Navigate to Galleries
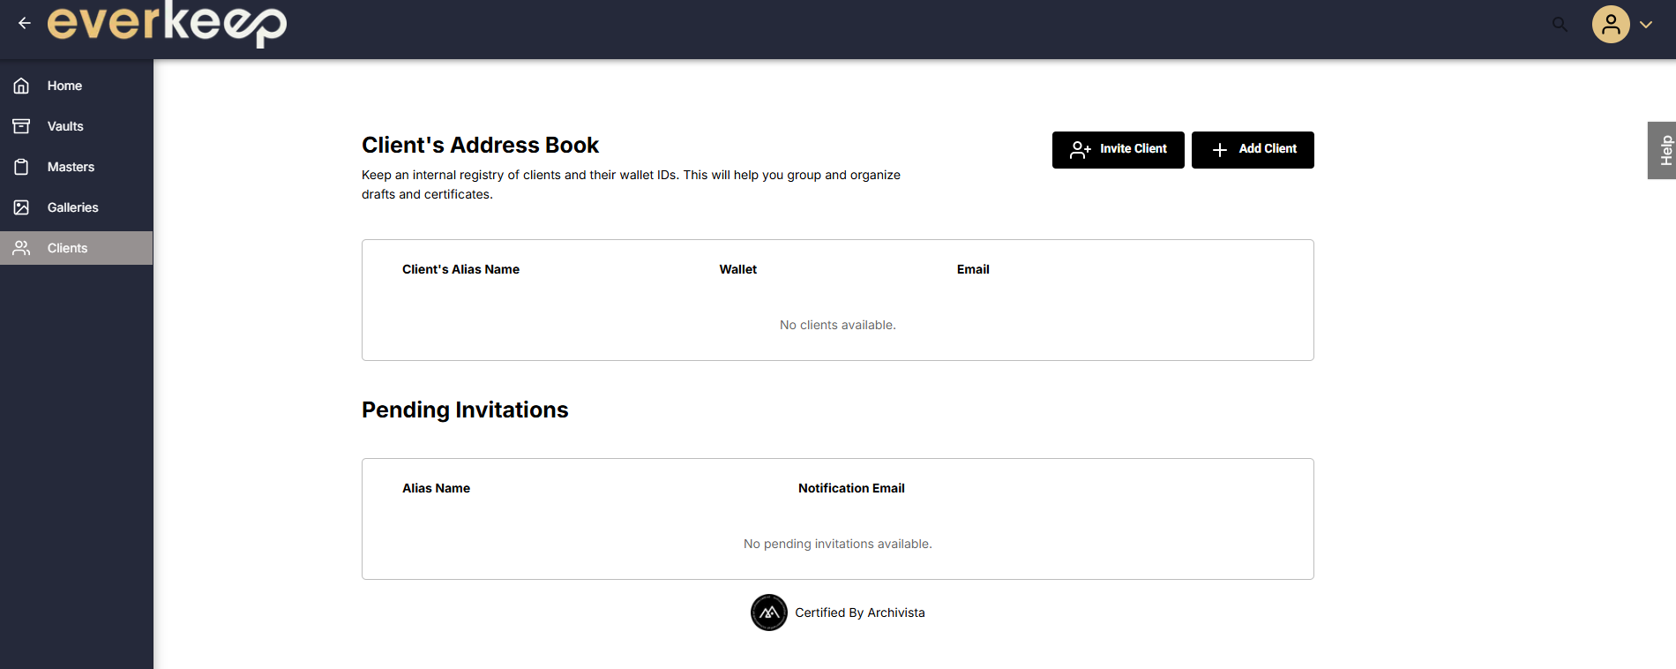Image resolution: width=1676 pixels, height=669 pixels. click(77, 207)
